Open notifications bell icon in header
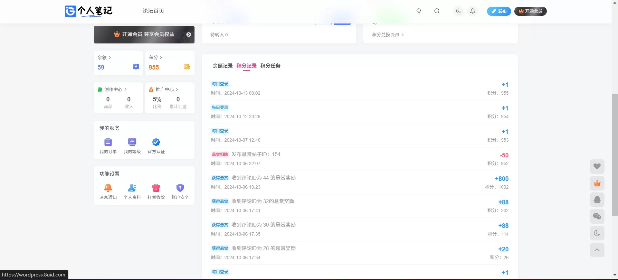This screenshot has height=280, width=618. pos(472,11)
